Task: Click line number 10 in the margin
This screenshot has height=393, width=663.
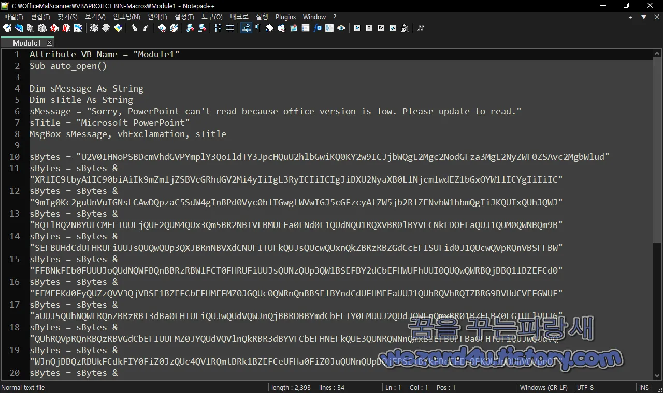Action: pyautogui.click(x=14, y=157)
